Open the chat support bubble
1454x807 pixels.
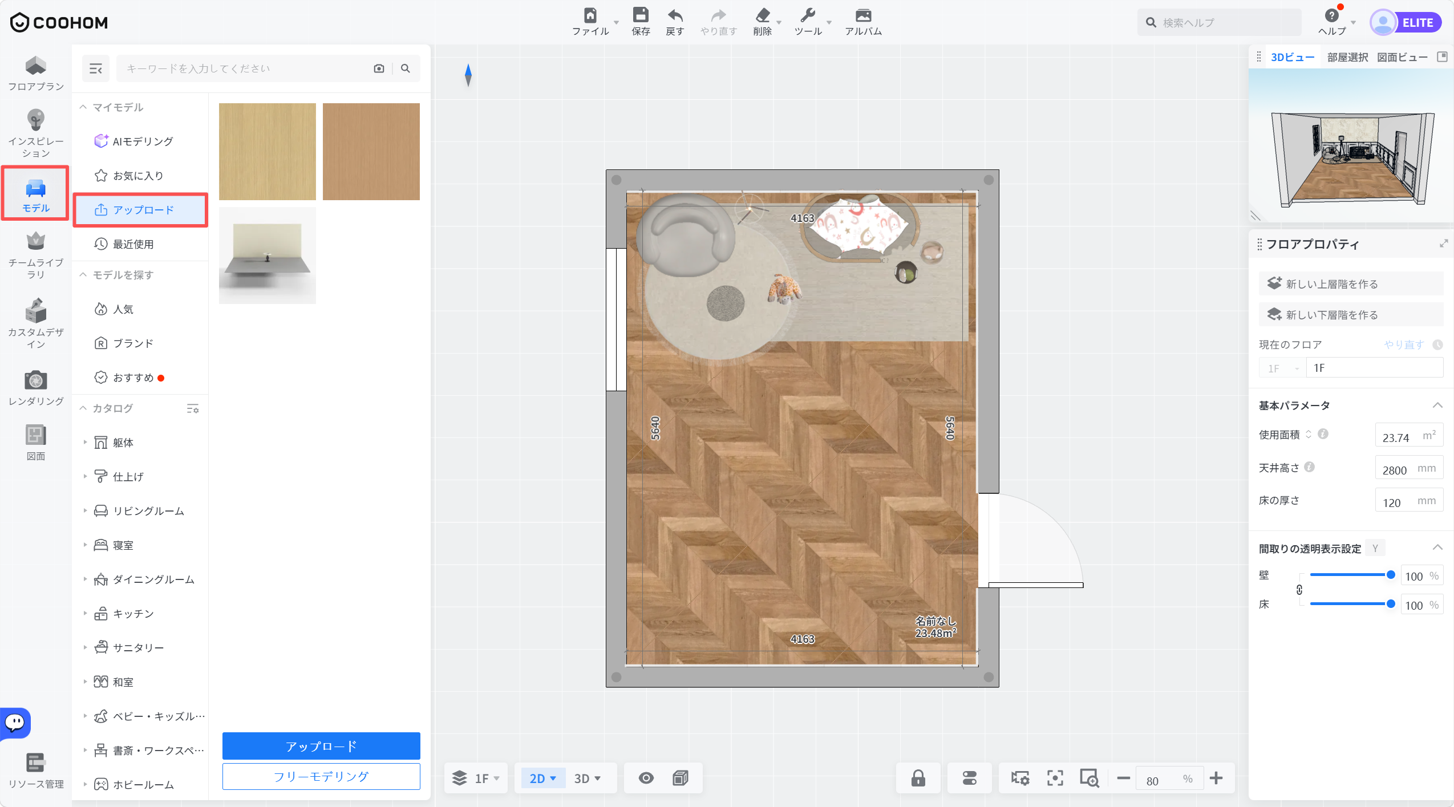pyautogui.click(x=15, y=723)
